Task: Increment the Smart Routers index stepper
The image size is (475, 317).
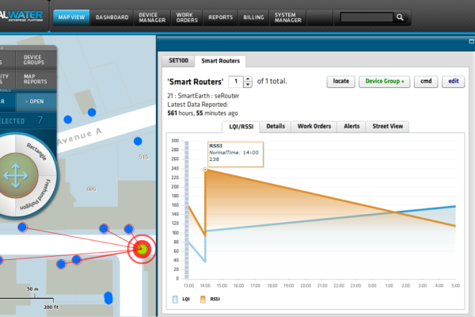Action: coord(248,79)
